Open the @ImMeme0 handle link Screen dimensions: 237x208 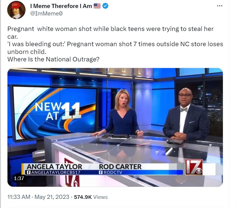click(46, 14)
